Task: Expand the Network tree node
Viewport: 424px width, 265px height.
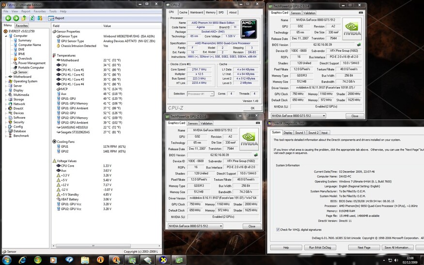Action: pyautogui.click(x=6, y=104)
